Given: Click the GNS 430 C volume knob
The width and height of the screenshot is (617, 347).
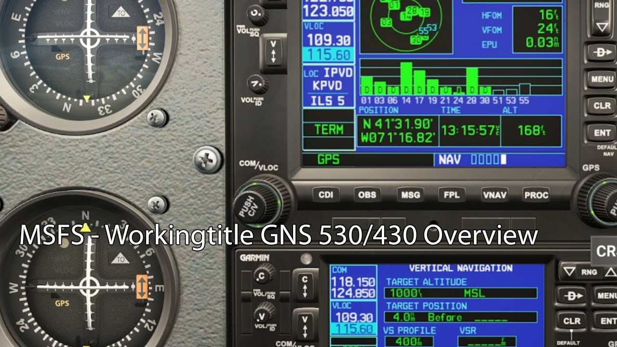Looking at the screenshot, I should 264,275.
